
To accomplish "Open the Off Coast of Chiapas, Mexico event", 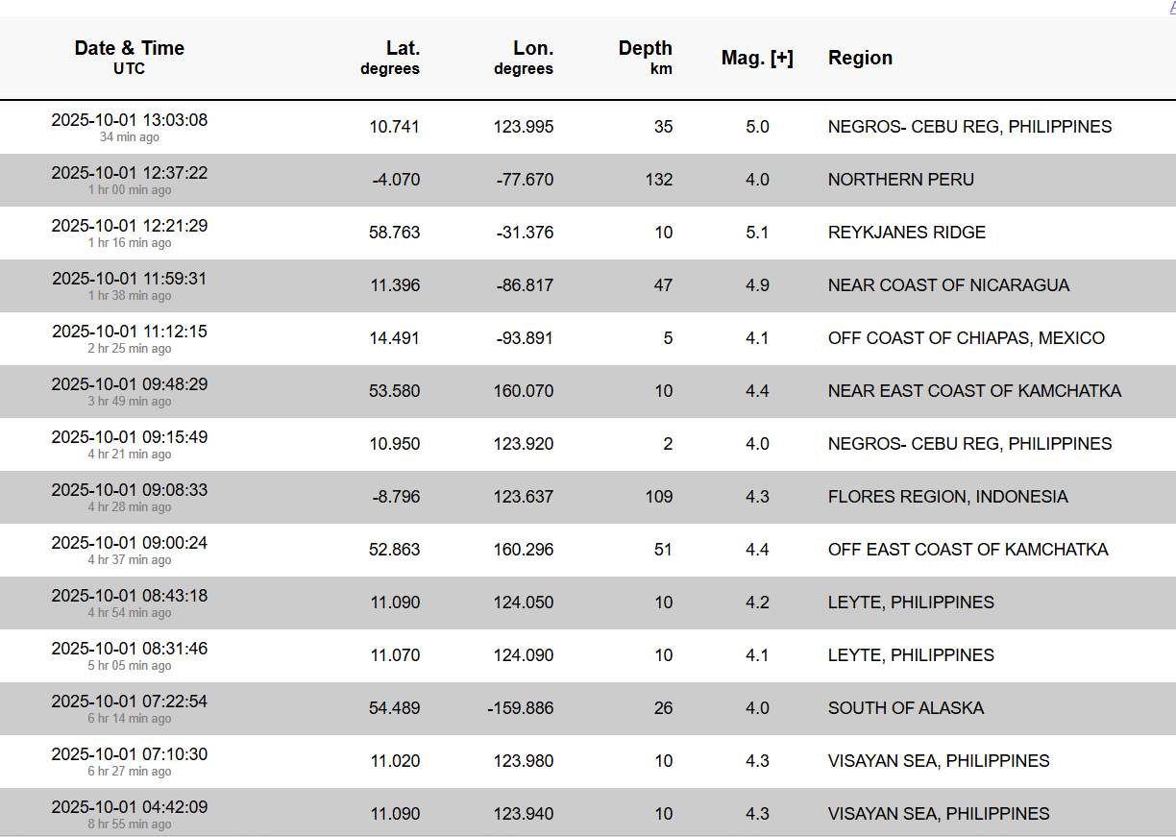I will coord(966,338).
